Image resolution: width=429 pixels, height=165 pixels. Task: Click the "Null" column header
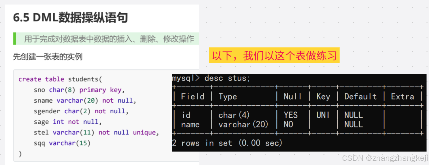pos(293,97)
